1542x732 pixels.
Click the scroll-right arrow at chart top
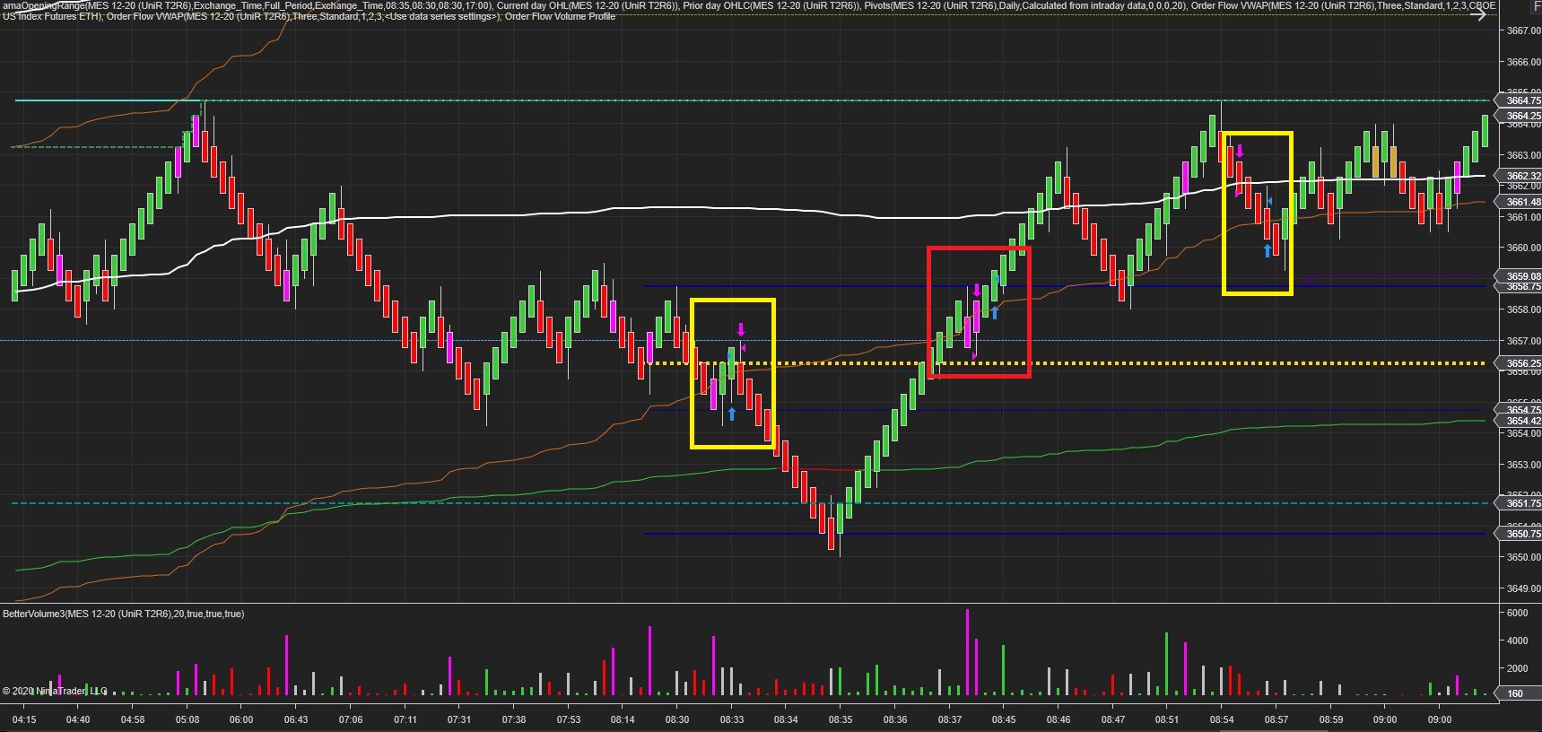pos(1478,15)
